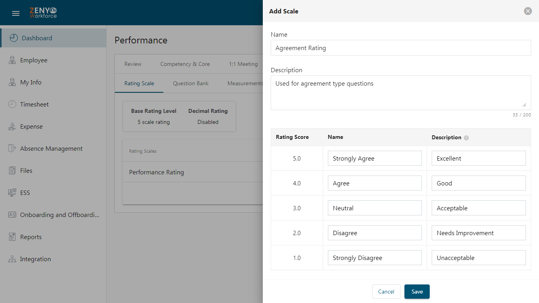This screenshot has width=539, height=303.
Task: Edit the Needs Improvement description field
Action: (479, 233)
